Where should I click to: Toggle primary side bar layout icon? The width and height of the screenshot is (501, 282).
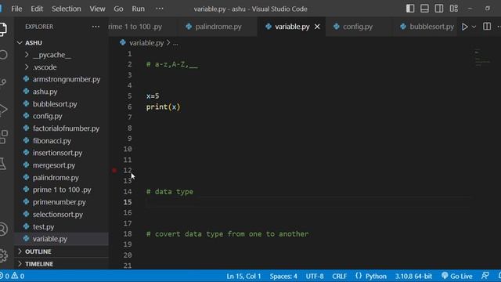click(x=410, y=9)
